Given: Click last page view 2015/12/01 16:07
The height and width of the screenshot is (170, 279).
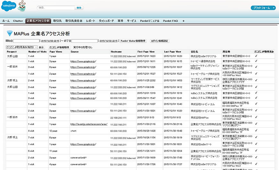Looking at the screenshot, I should tap(173, 67).
